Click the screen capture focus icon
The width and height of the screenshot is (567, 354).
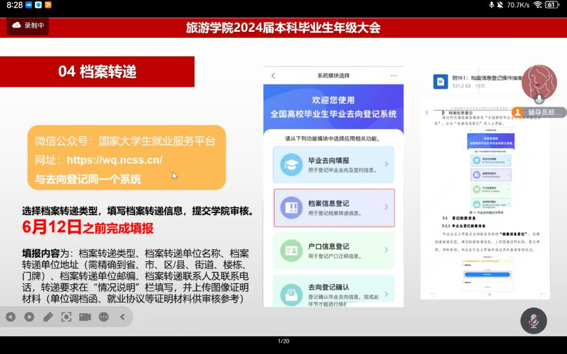pos(67,317)
